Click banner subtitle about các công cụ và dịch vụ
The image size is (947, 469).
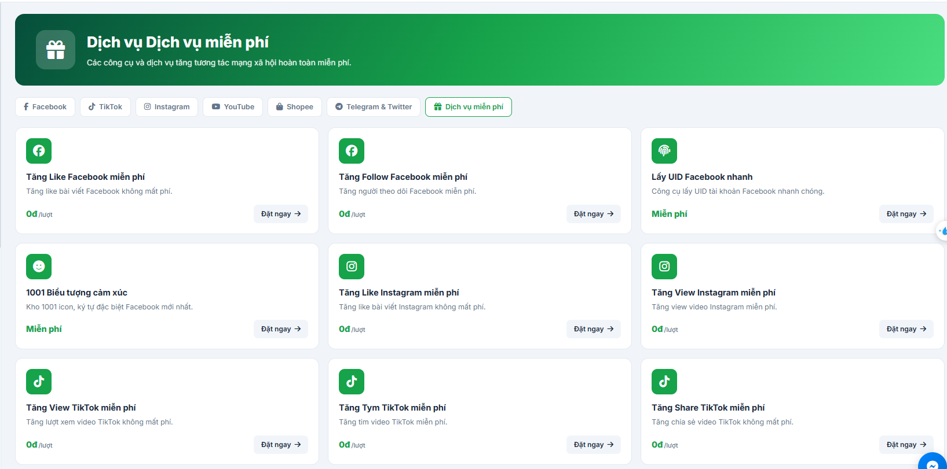pyautogui.click(x=219, y=62)
